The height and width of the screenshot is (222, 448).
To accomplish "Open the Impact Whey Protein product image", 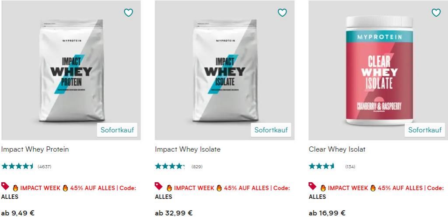I will (71, 70).
